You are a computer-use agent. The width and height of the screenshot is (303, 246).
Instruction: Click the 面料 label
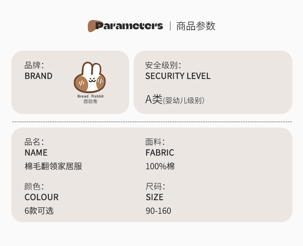[155, 142]
